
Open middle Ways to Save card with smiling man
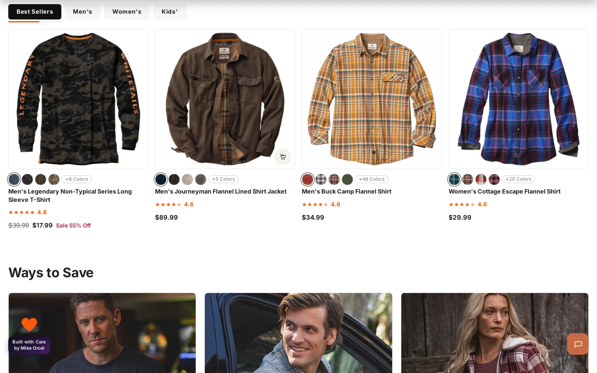298,333
